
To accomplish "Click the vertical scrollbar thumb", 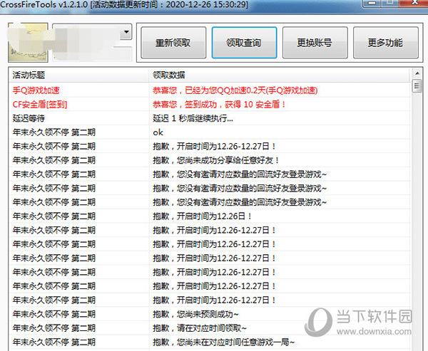I will 417,86.
